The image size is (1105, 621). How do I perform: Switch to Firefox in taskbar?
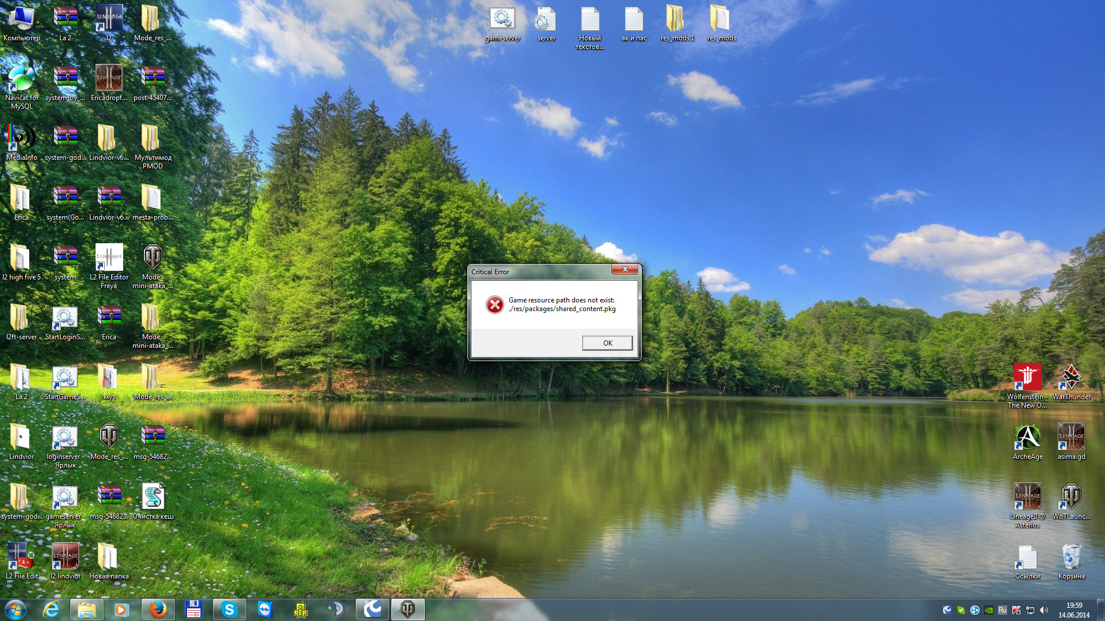[157, 609]
